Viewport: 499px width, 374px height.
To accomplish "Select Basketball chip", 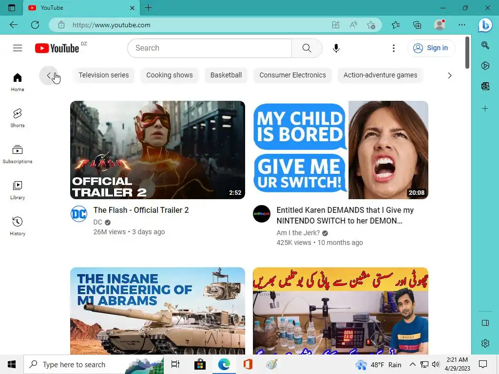I will coord(226,75).
